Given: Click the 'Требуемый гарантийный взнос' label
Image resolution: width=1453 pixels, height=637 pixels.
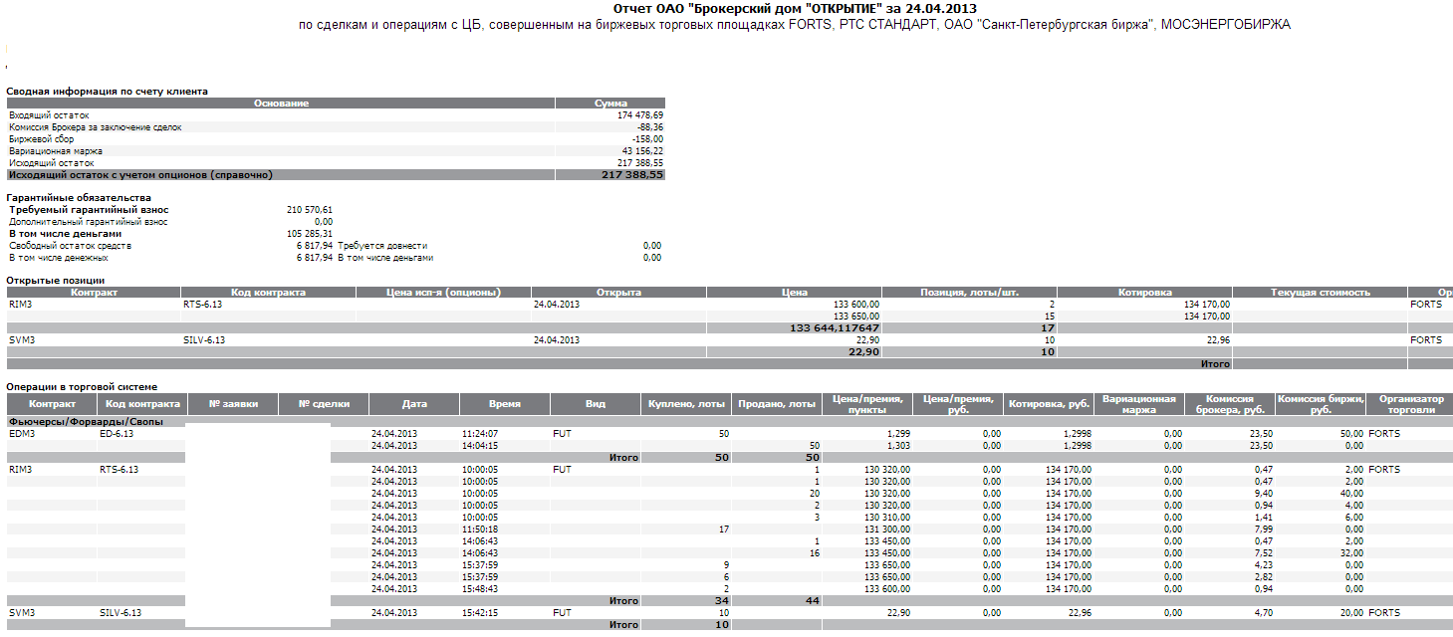Looking at the screenshot, I should pyautogui.click(x=89, y=210).
